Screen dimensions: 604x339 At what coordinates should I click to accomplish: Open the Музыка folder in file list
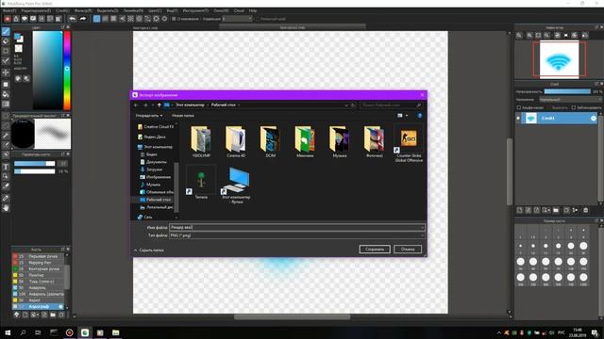click(x=340, y=141)
